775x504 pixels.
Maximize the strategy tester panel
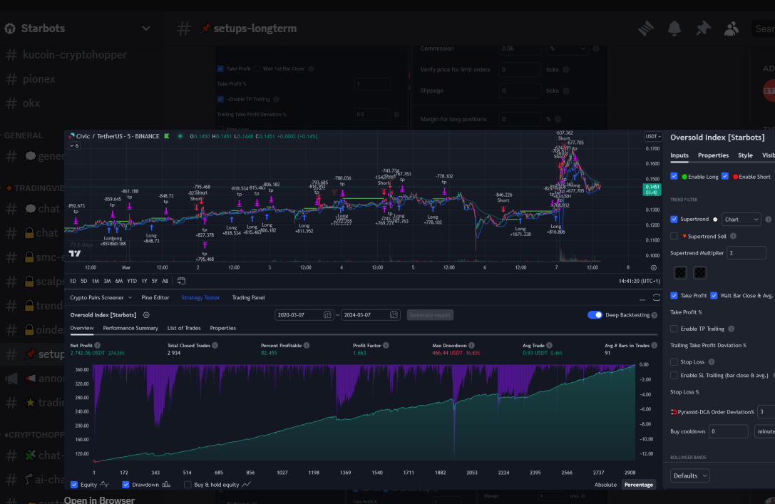click(x=657, y=297)
